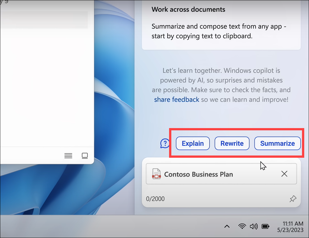Click the document file icon beside Contoso
309x238 pixels.
coord(156,174)
